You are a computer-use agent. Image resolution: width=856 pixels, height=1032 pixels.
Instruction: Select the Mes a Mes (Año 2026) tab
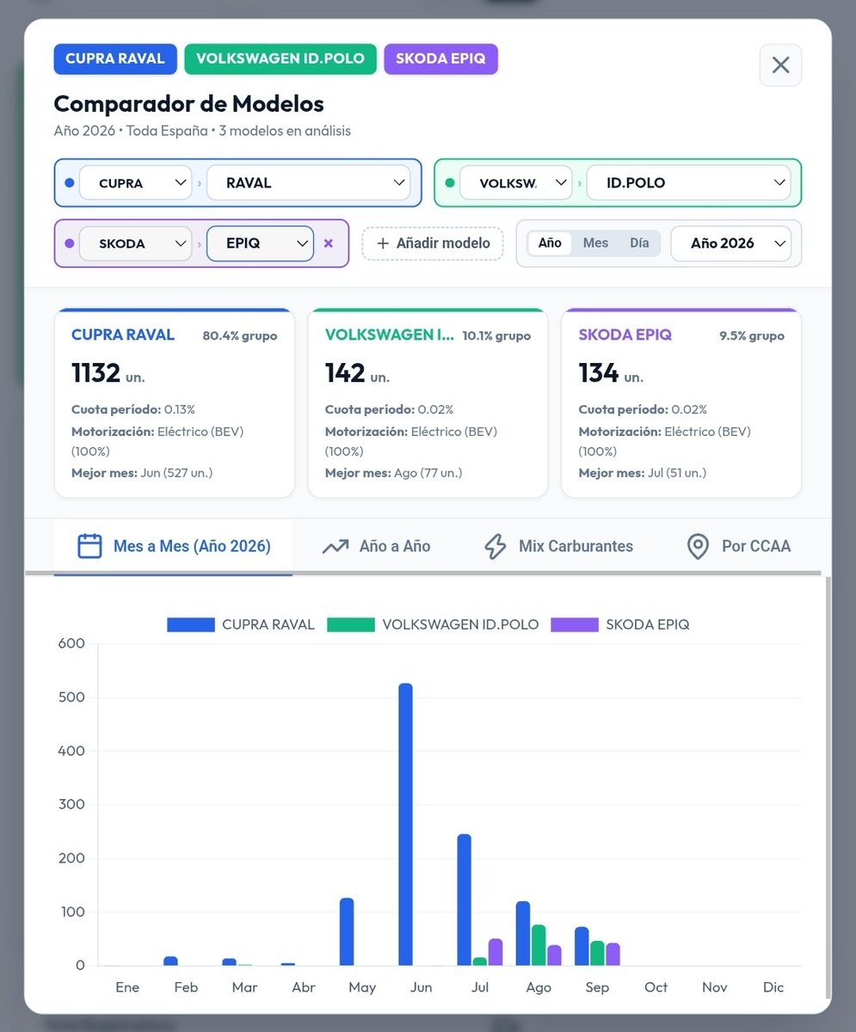pyautogui.click(x=173, y=546)
